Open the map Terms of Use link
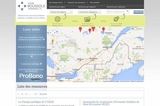Screen dimensions: 160x106 (x=125, y=81)
